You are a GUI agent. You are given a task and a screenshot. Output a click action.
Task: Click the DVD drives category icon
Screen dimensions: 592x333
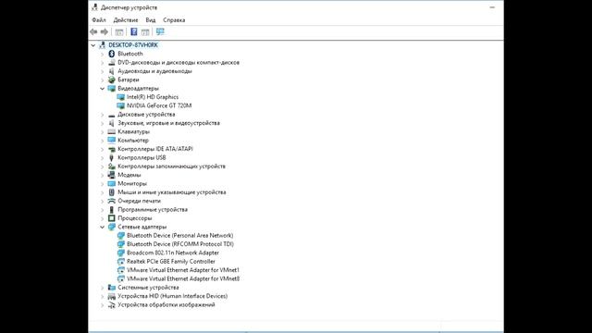(x=111, y=63)
